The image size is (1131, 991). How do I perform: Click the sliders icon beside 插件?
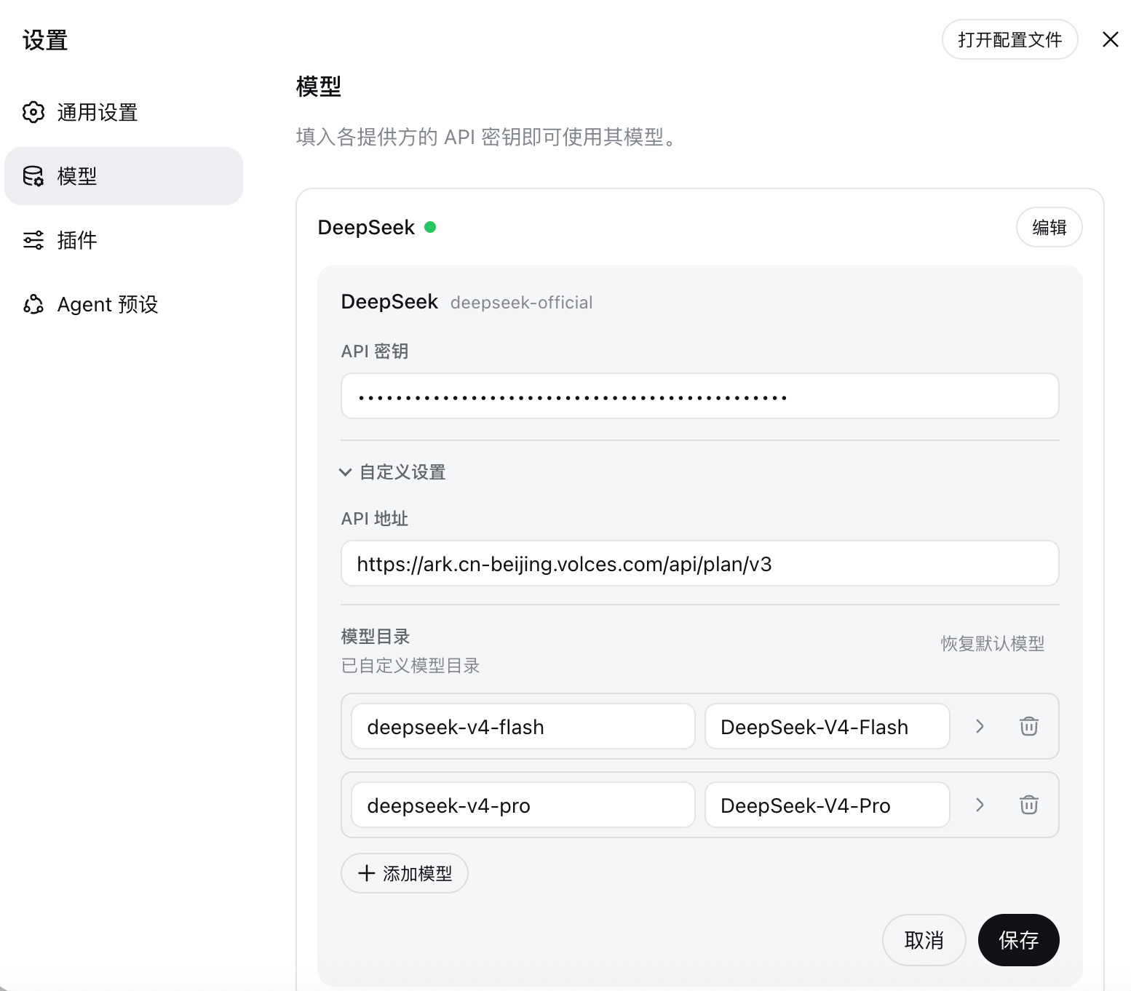(x=33, y=240)
